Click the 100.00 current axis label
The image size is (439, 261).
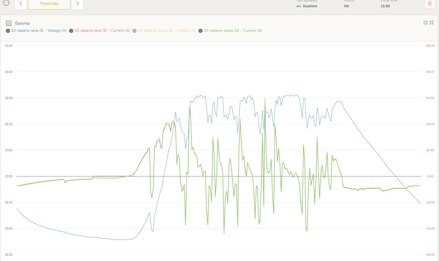click(x=430, y=46)
